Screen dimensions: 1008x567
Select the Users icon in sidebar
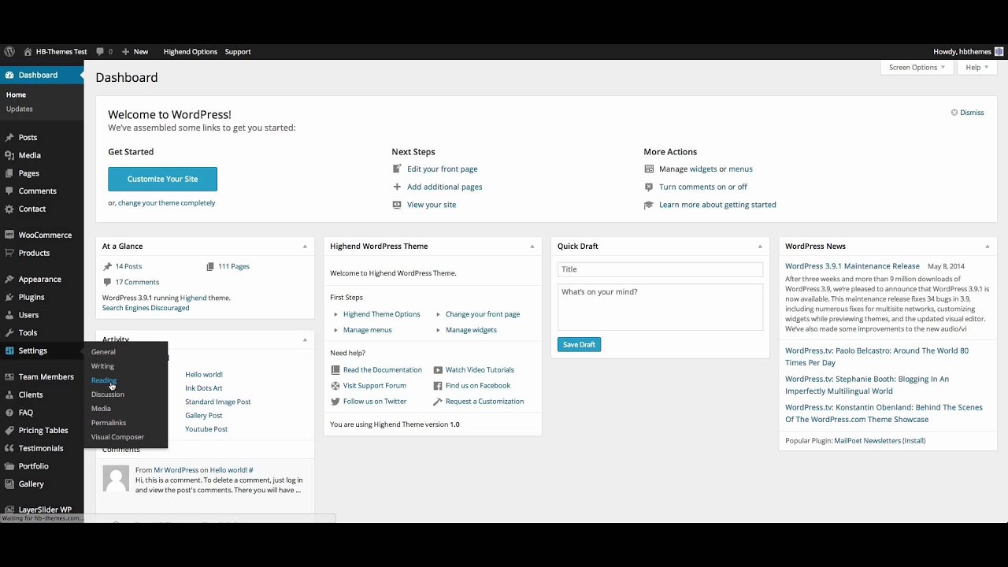9,315
